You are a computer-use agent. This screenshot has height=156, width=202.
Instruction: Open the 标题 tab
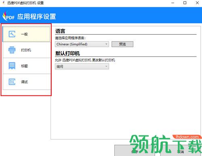tap(27, 66)
